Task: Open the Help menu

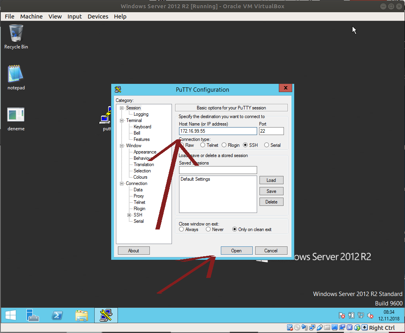Action: pyautogui.click(x=120, y=17)
